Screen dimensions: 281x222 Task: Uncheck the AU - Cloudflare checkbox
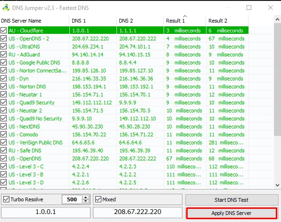pos(4,31)
